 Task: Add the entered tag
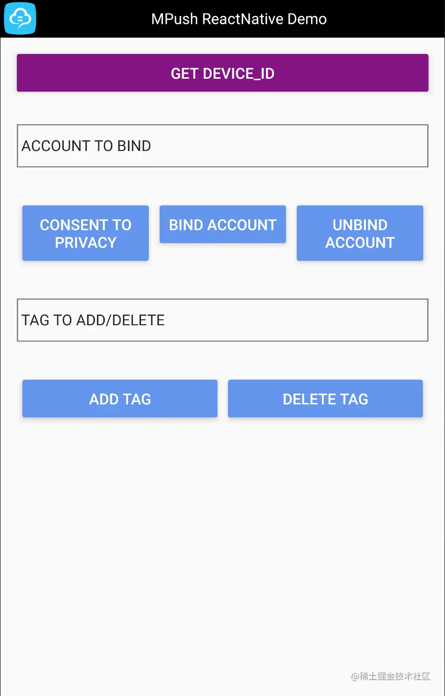coord(120,398)
